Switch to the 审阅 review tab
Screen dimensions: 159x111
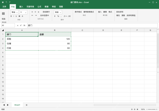[x=54, y=6]
